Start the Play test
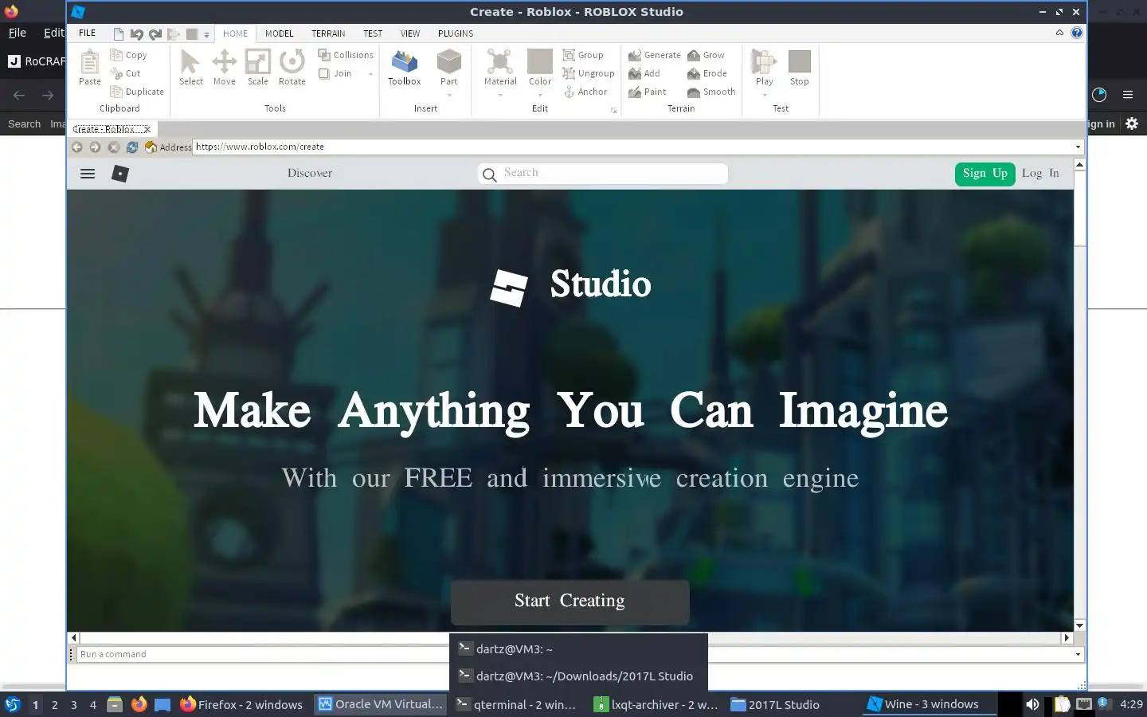The width and height of the screenshot is (1147, 717). [764, 67]
